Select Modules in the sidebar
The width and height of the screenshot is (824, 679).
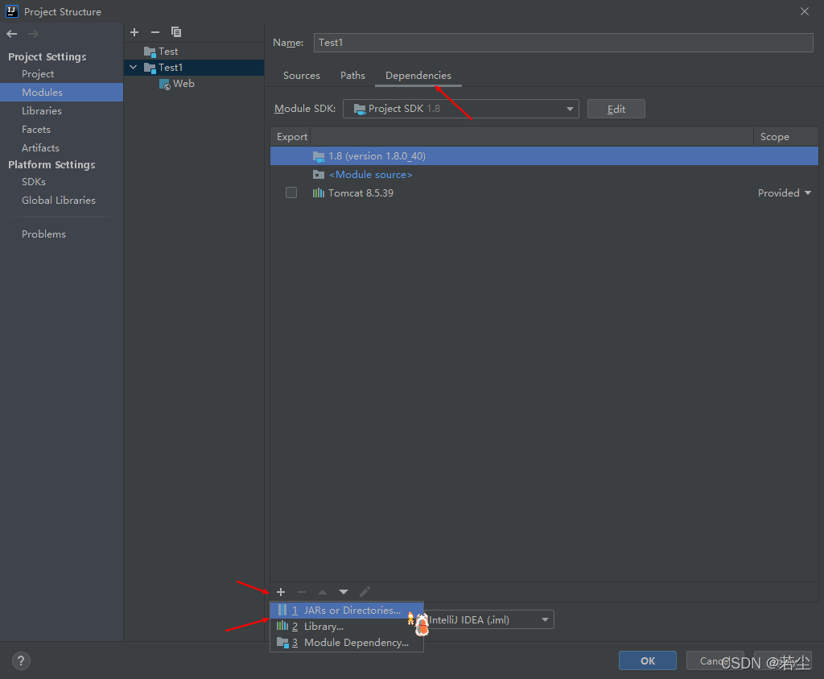(x=61, y=92)
